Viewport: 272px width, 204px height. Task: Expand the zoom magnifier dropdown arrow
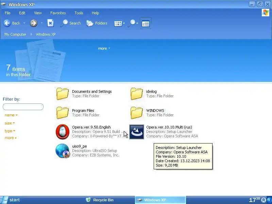[137, 23]
